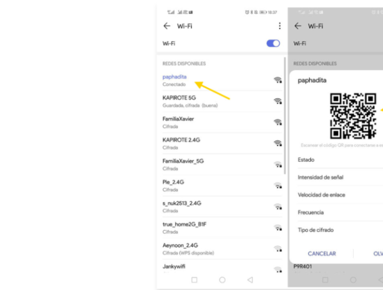Tap the KAPIROTE 2.4G signal icon
383x290 pixels.
click(x=278, y=143)
